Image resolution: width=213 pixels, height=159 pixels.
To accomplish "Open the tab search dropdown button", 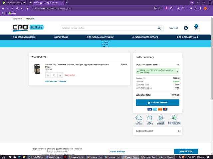I will pyautogui.click(x=192, y=3).
